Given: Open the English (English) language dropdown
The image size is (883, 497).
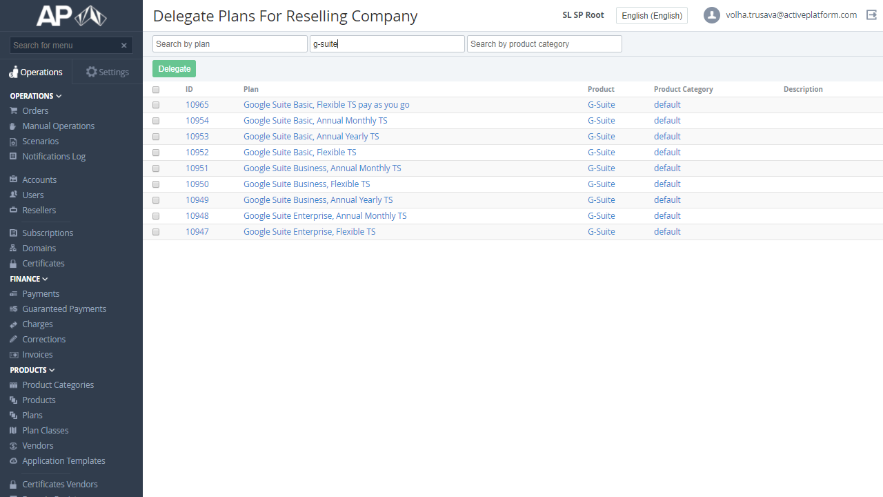Looking at the screenshot, I should 652,15.
